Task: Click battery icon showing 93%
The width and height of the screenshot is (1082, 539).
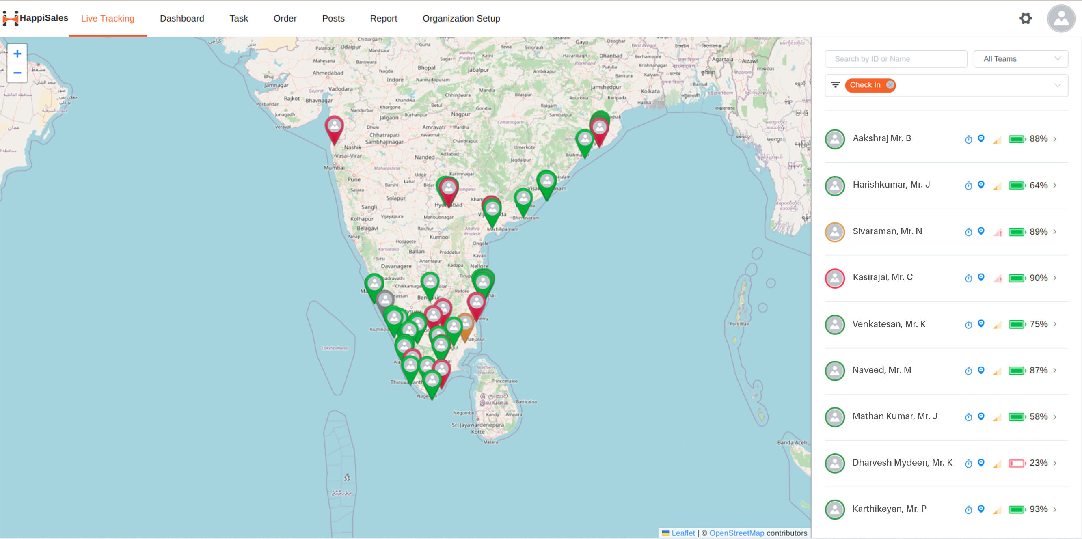Action: click(1017, 510)
